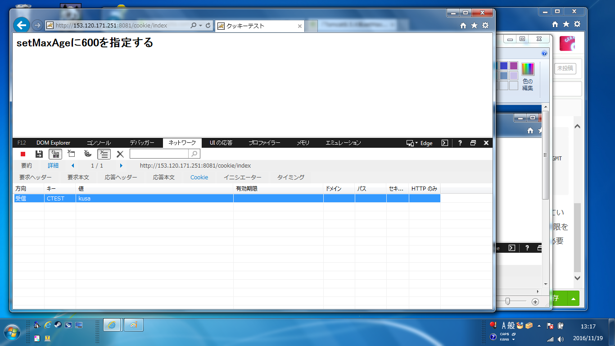Viewport: 615px width, 346px height.
Task: Unpin the F12 tools window
Action: tap(473, 143)
